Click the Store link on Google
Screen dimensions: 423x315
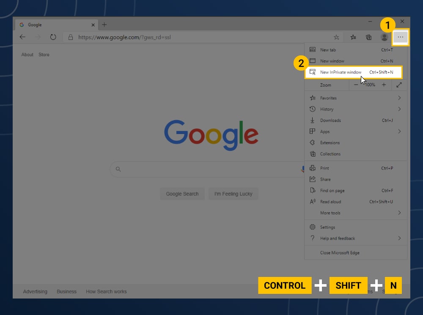click(44, 55)
